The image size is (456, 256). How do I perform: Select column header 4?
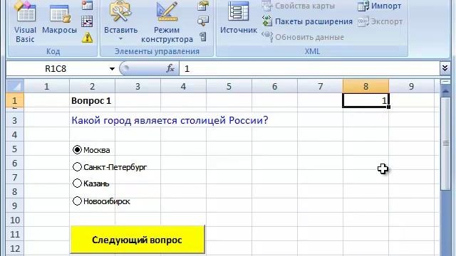tap(184, 86)
